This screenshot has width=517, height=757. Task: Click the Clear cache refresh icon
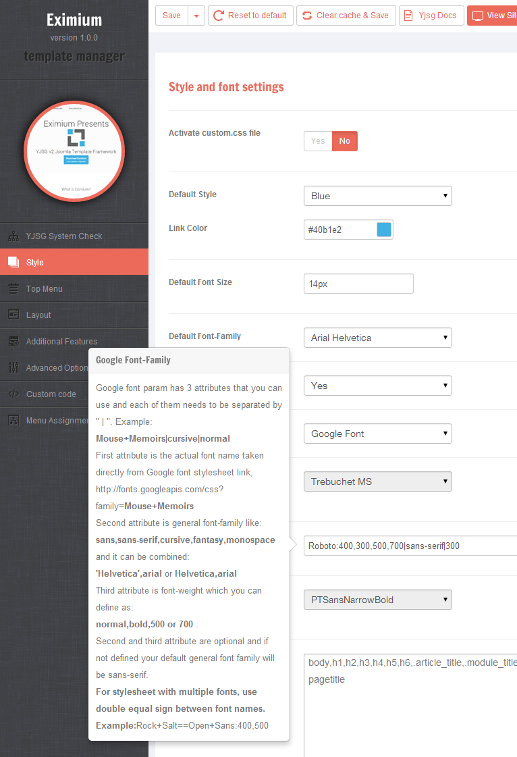click(307, 16)
